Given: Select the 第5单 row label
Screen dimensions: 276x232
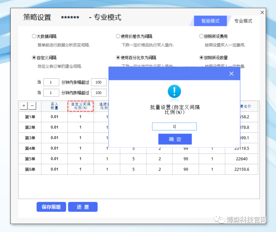Looking at the screenshot, I should tap(30, 159).
